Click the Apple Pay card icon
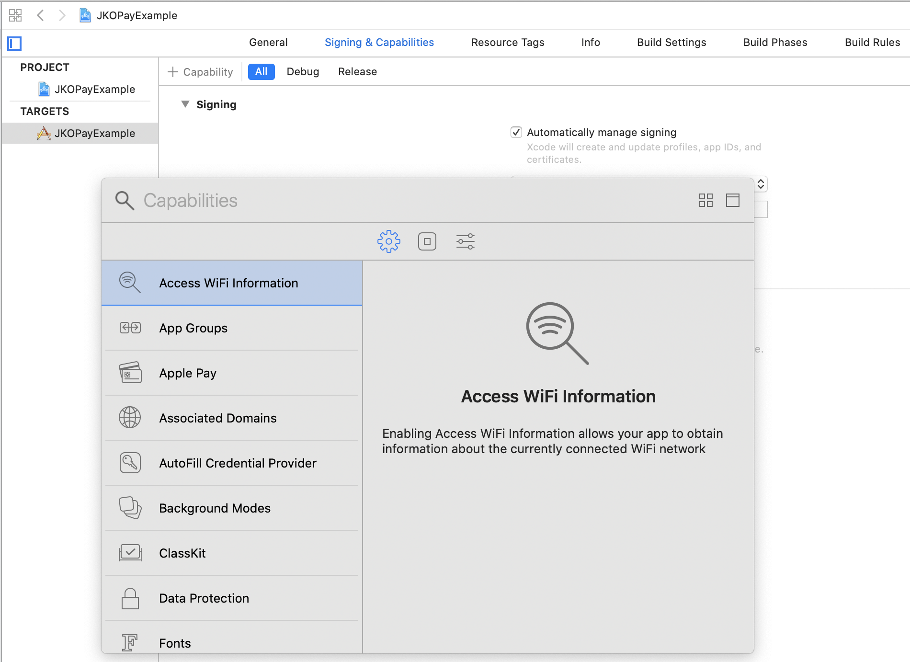This screenshot has width=910, height=662. (130, 373)
